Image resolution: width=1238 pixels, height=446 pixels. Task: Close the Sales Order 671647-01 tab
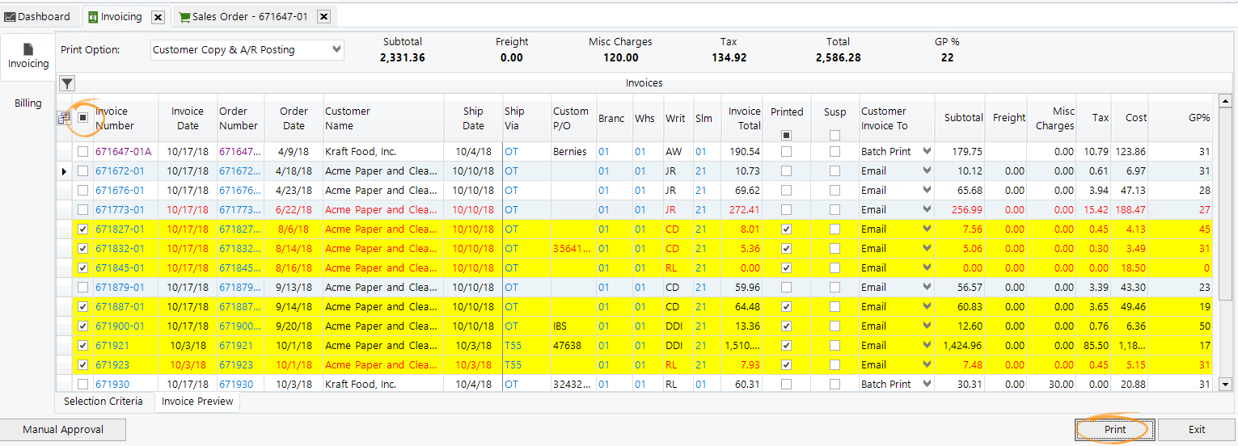click(323, 17)
